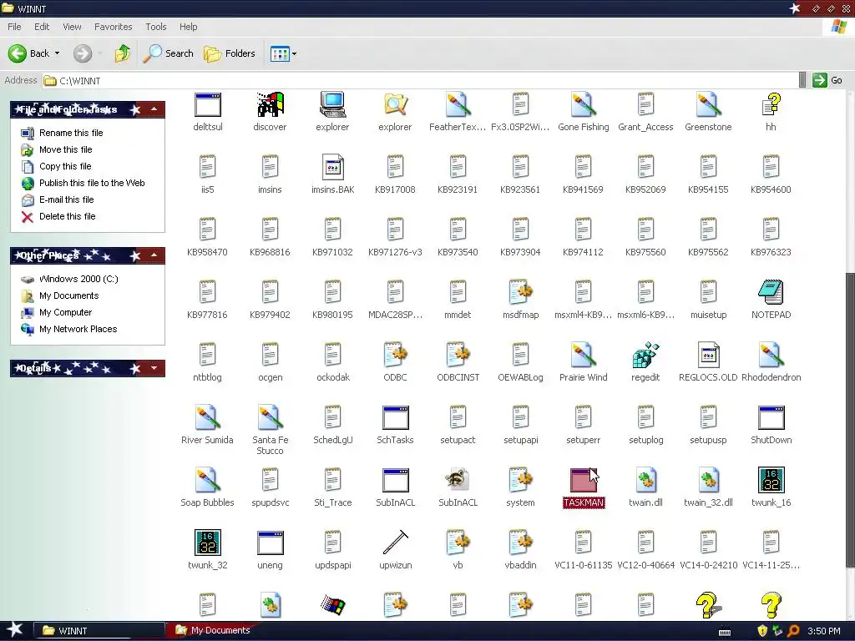Screen dimensions: 855x641
Task: Open the View menu
Action: 72,27
